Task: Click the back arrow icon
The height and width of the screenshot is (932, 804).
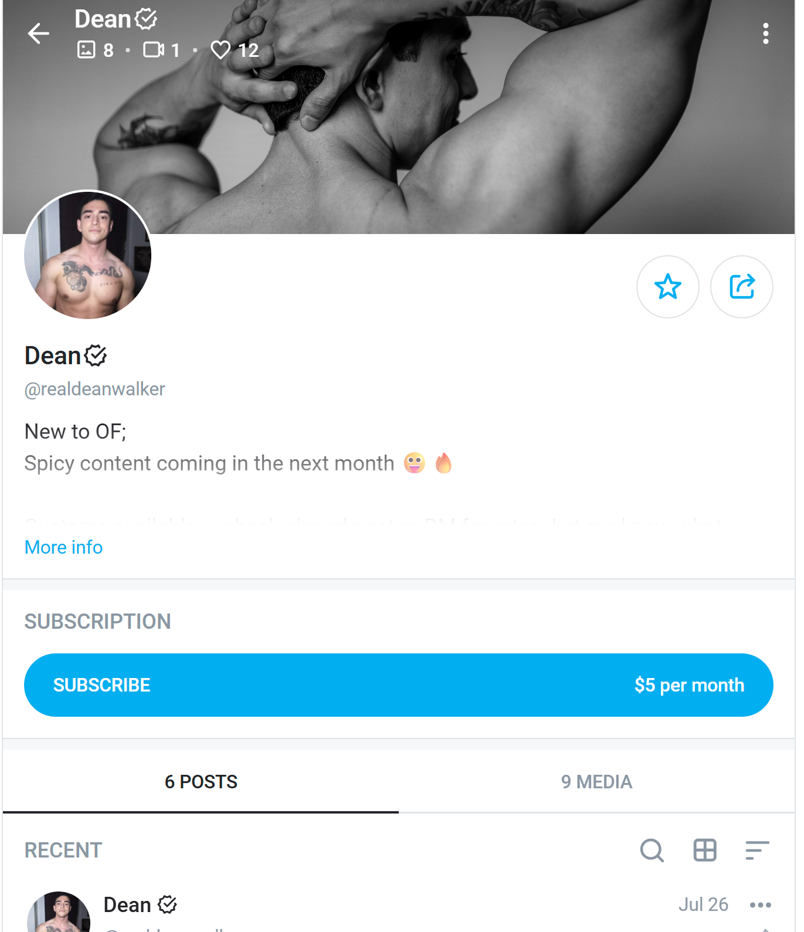Action: [39, 33]
